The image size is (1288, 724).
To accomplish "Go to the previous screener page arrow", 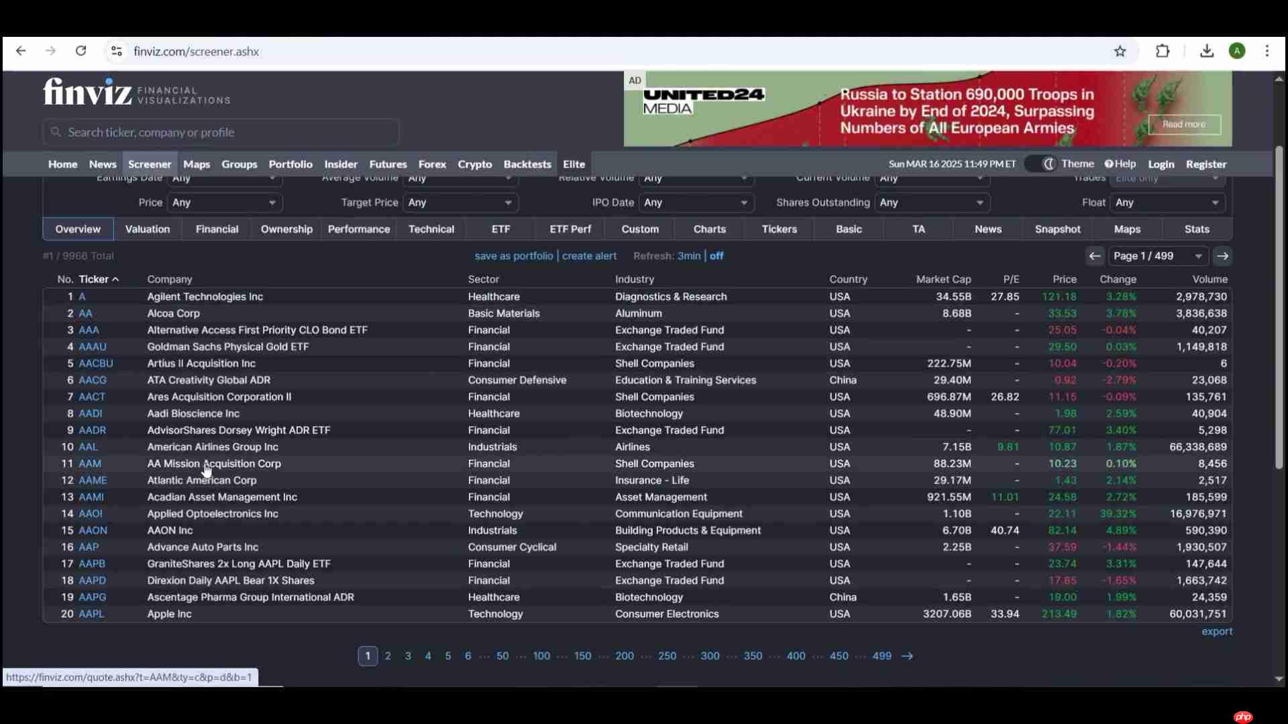I will [1095, 256].
